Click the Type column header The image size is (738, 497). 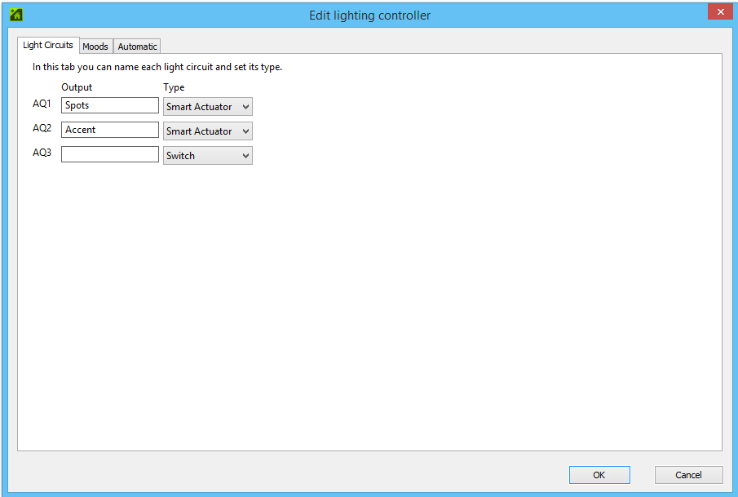coord(174,87)
